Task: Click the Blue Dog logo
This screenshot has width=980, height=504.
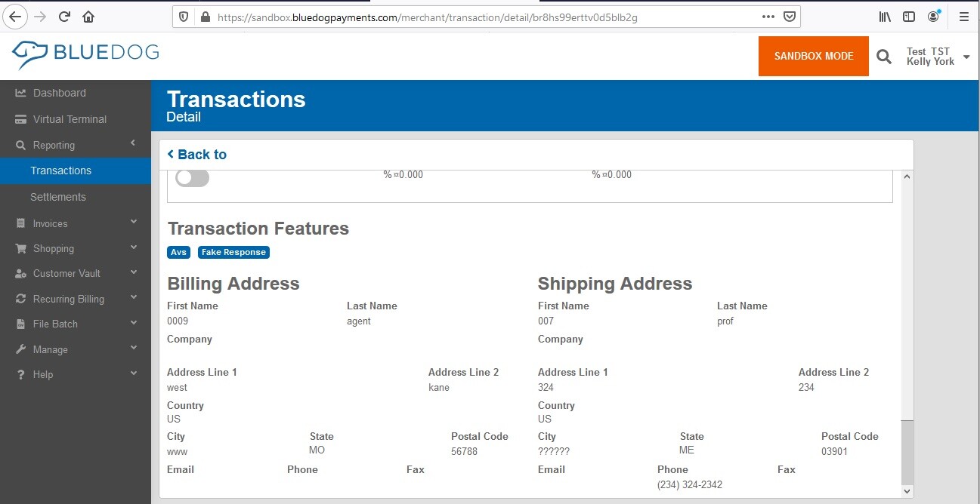Action: tap(85, 54)
